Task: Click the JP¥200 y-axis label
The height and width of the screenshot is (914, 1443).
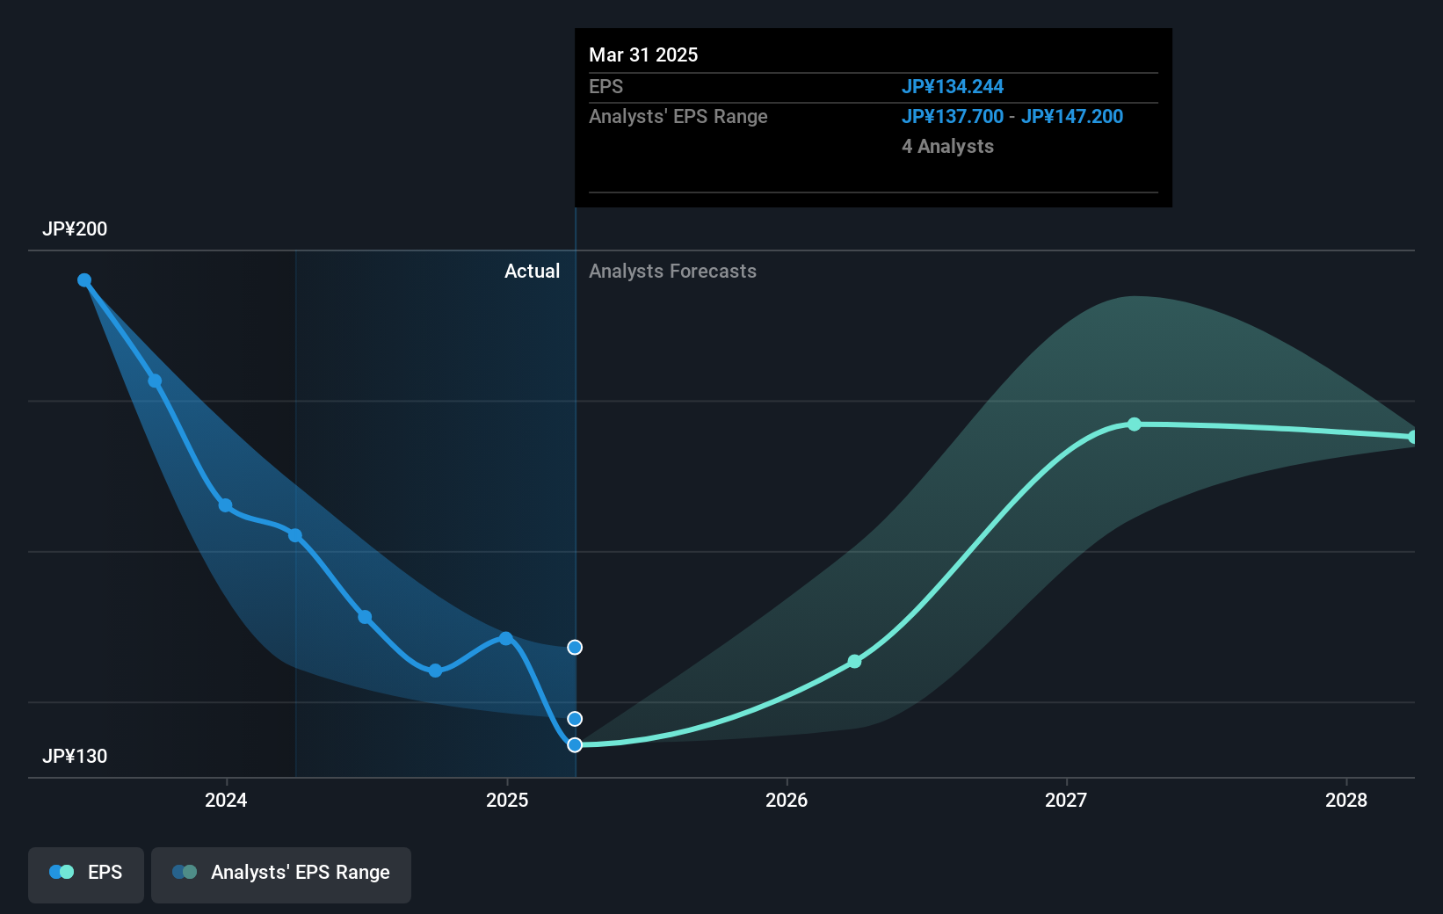Action: point(75,229)
